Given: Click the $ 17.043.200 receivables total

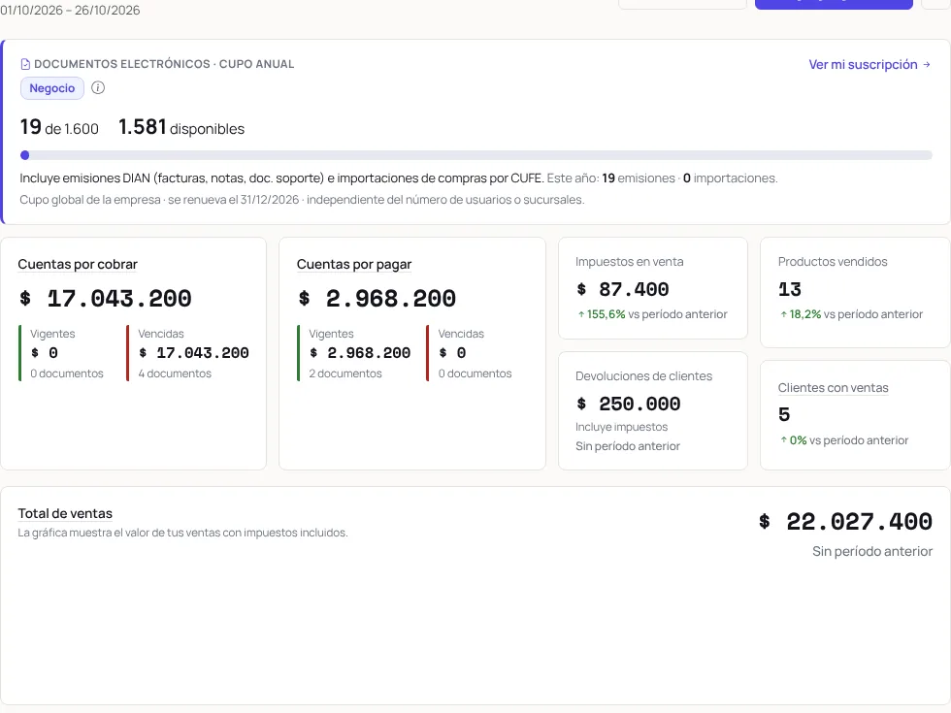Looking at the screenshot, I should coord(106,299).
